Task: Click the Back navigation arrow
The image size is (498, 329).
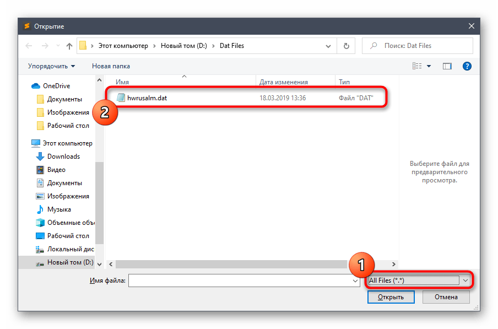Action: pyautogui.click(x=29, y=46)
